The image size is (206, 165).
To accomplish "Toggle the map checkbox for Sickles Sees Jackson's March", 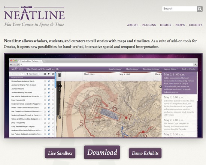I will click(49, 81).
